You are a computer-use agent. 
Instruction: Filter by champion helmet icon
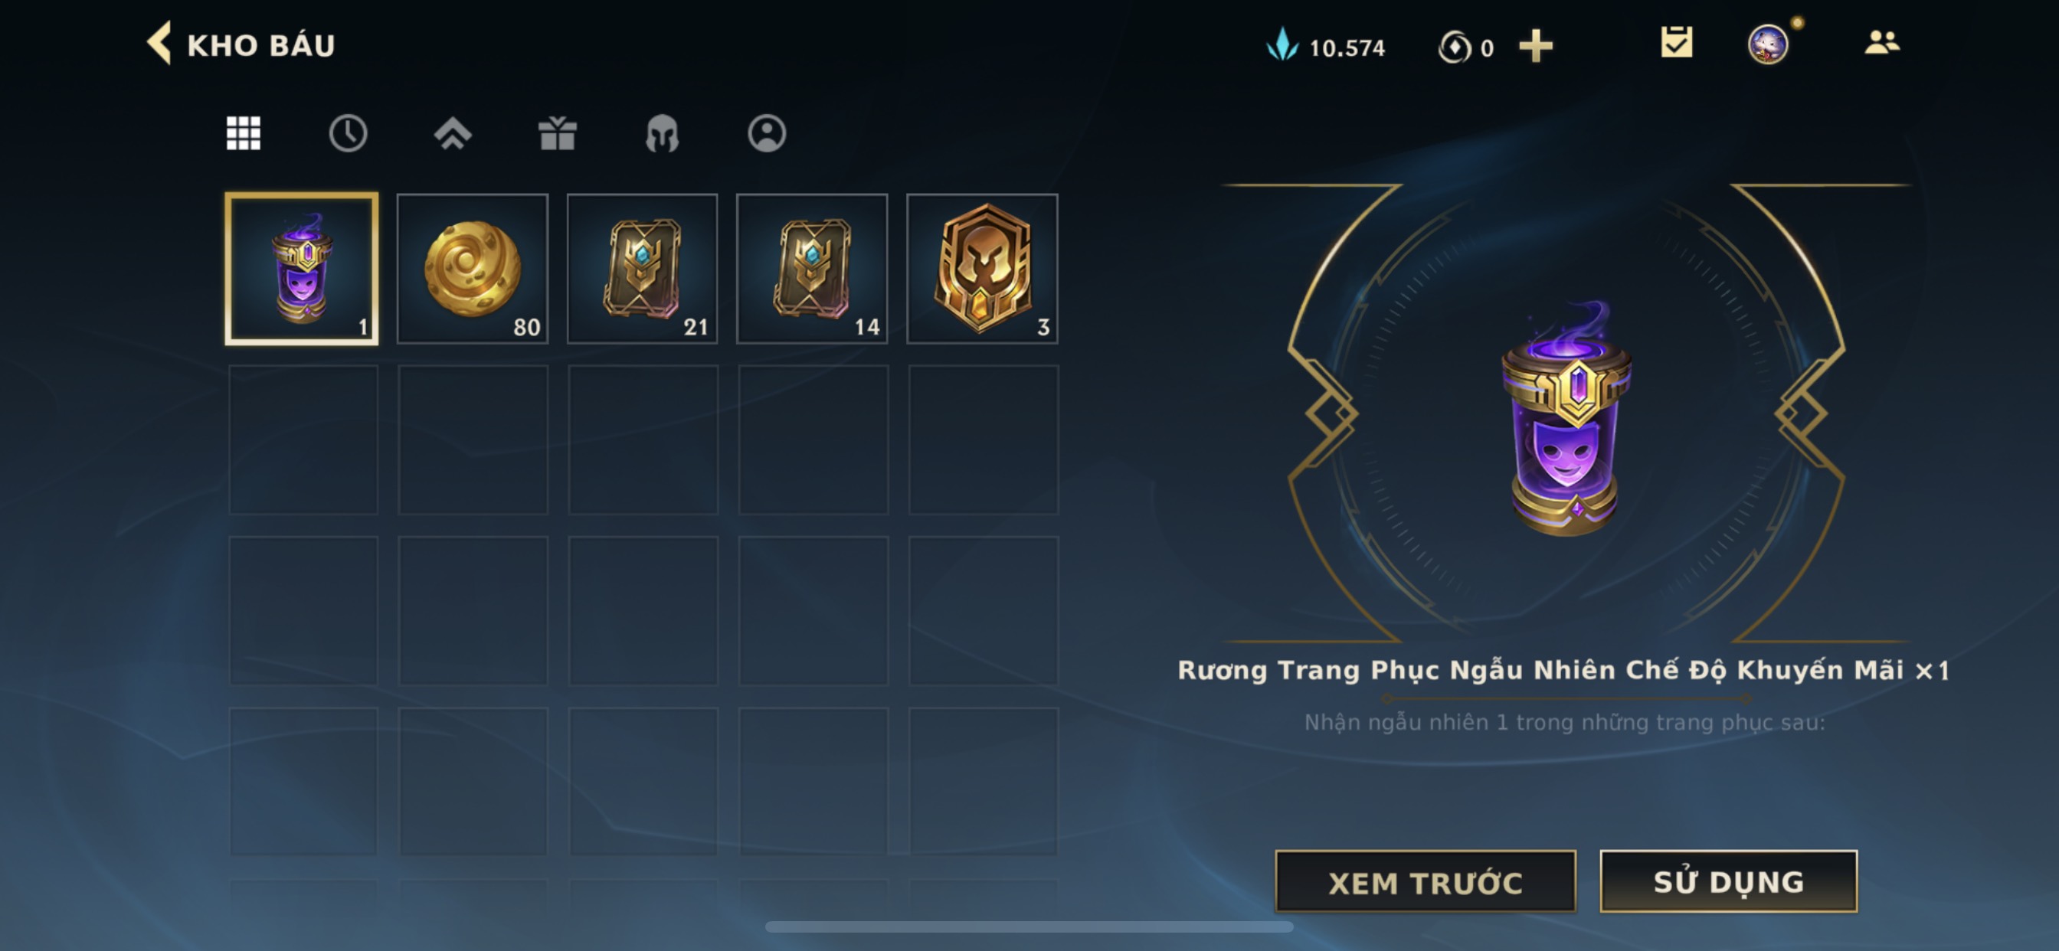(x=662, y=132)
